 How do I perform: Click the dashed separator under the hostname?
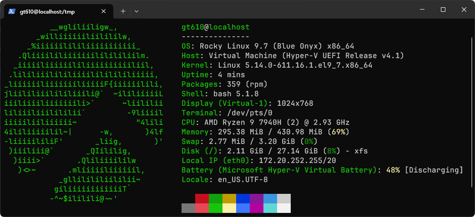click(x=215, y=37)
